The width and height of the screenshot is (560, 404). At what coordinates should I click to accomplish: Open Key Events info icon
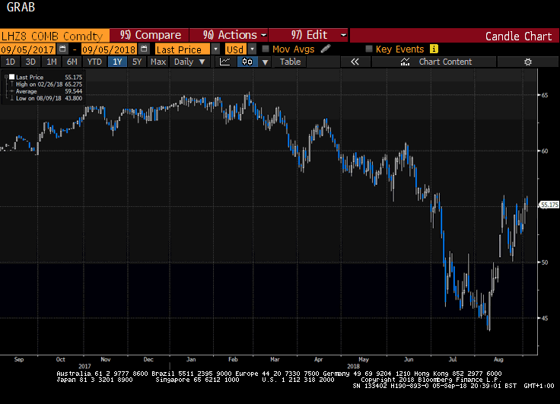coord(434,49)
